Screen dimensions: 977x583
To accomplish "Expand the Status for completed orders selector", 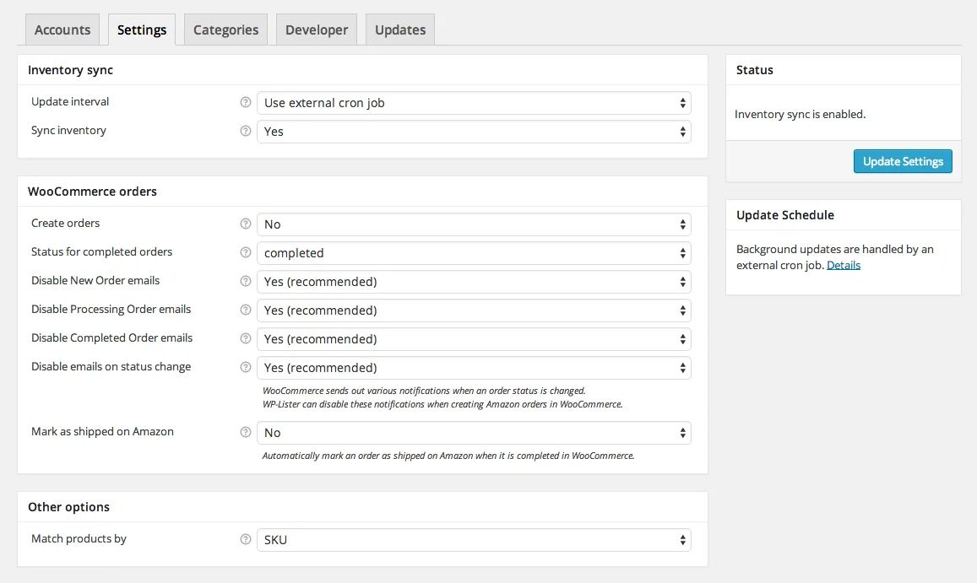I will pos(474,252).
